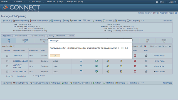Screen dimensions: 178x100
Task: Switch to the Applicant Screening tab
Action: 38,36
